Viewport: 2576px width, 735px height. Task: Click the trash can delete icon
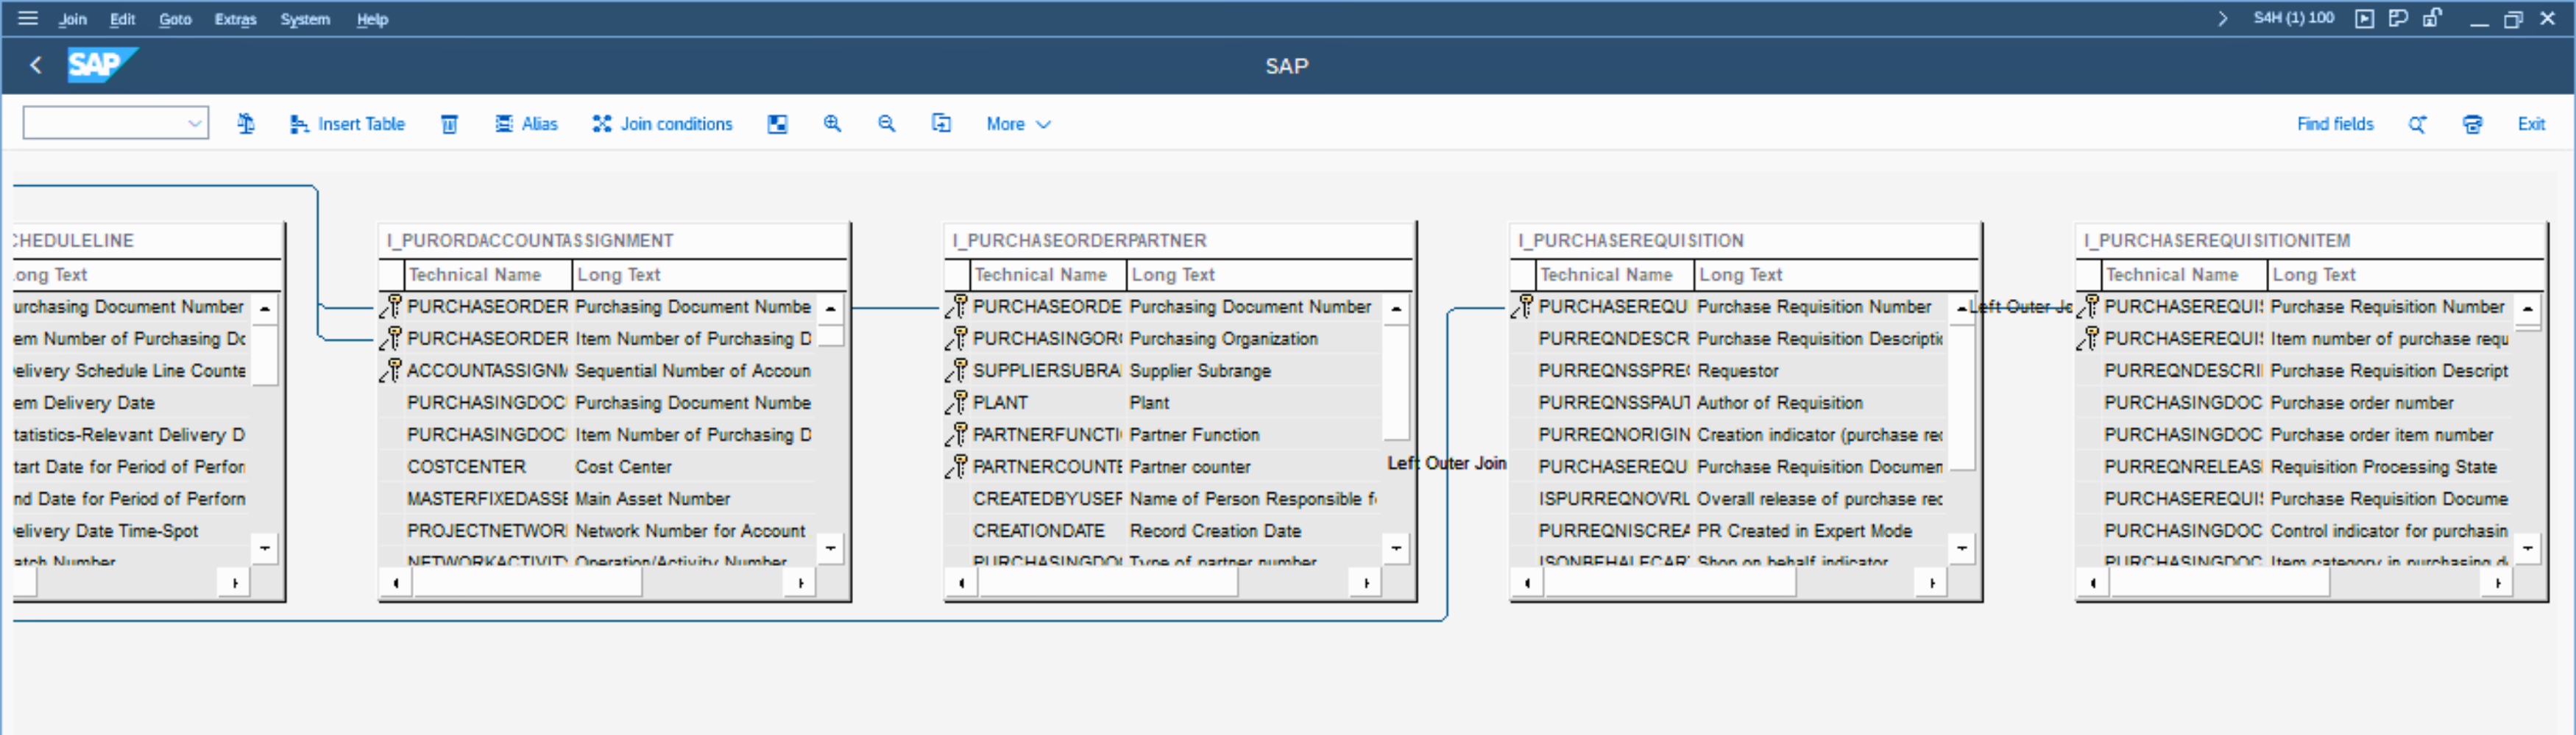click(449, 123)
